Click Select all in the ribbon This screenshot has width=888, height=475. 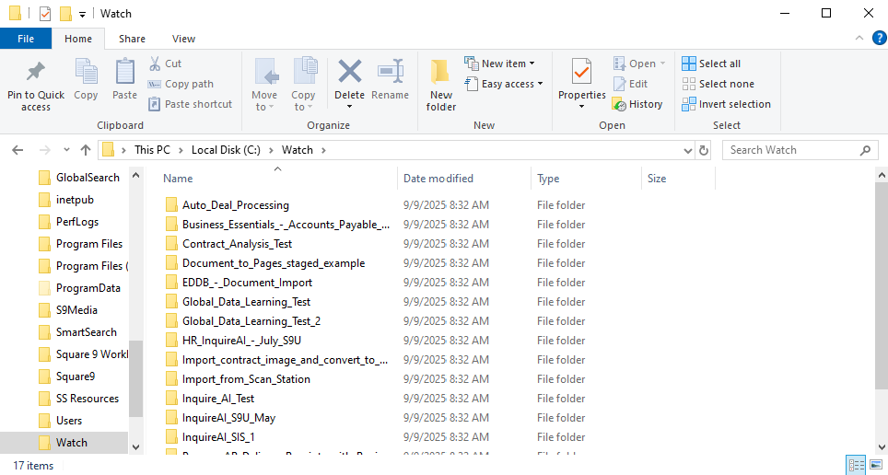point(711,64)
